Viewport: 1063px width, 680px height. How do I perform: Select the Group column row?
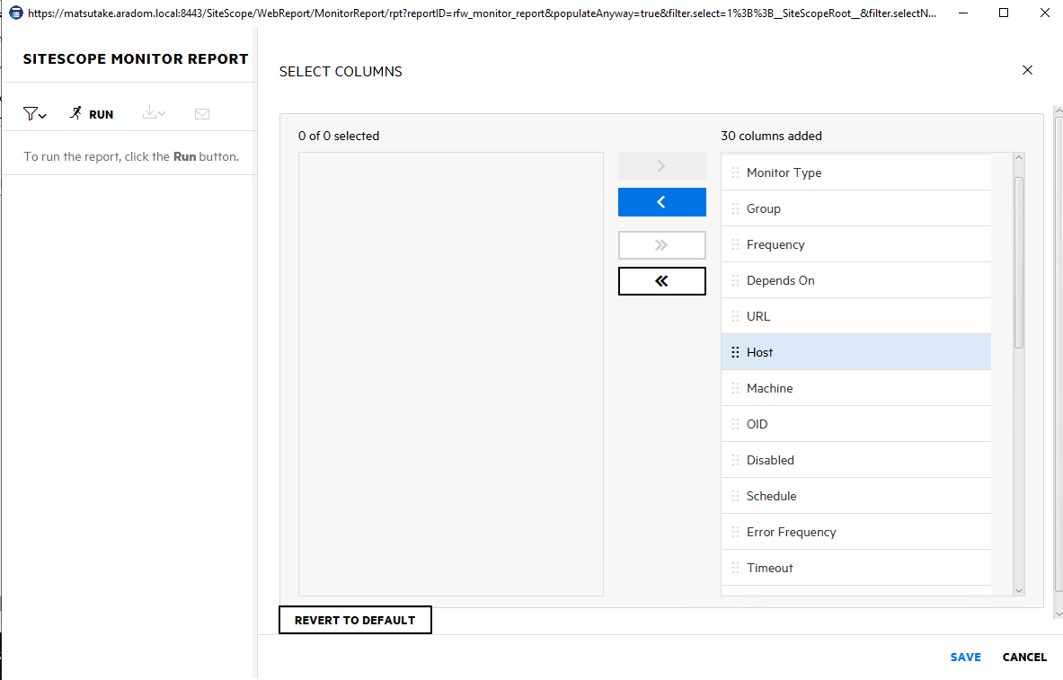(856, 208)
